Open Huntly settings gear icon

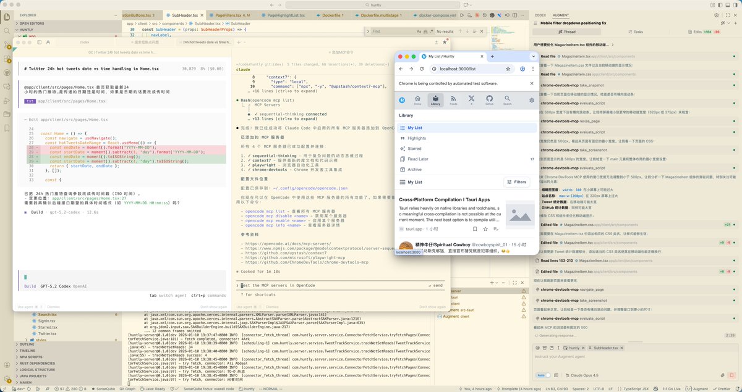coord(532,100)
